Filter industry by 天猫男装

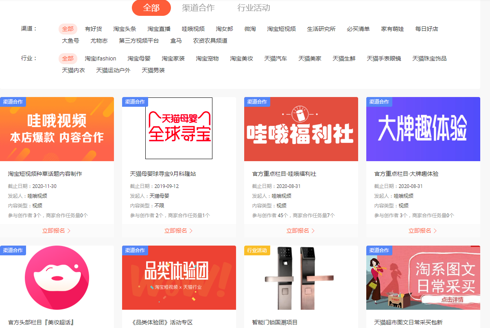point(153,70)
